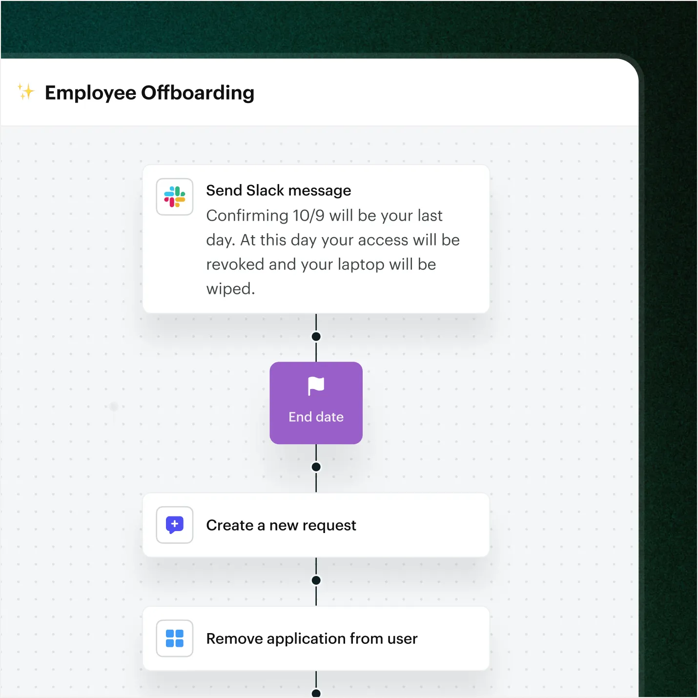Click connector node below Create a new request
Image resolution: width=698 pixels, height=698 pixels.
click(316, 580)
